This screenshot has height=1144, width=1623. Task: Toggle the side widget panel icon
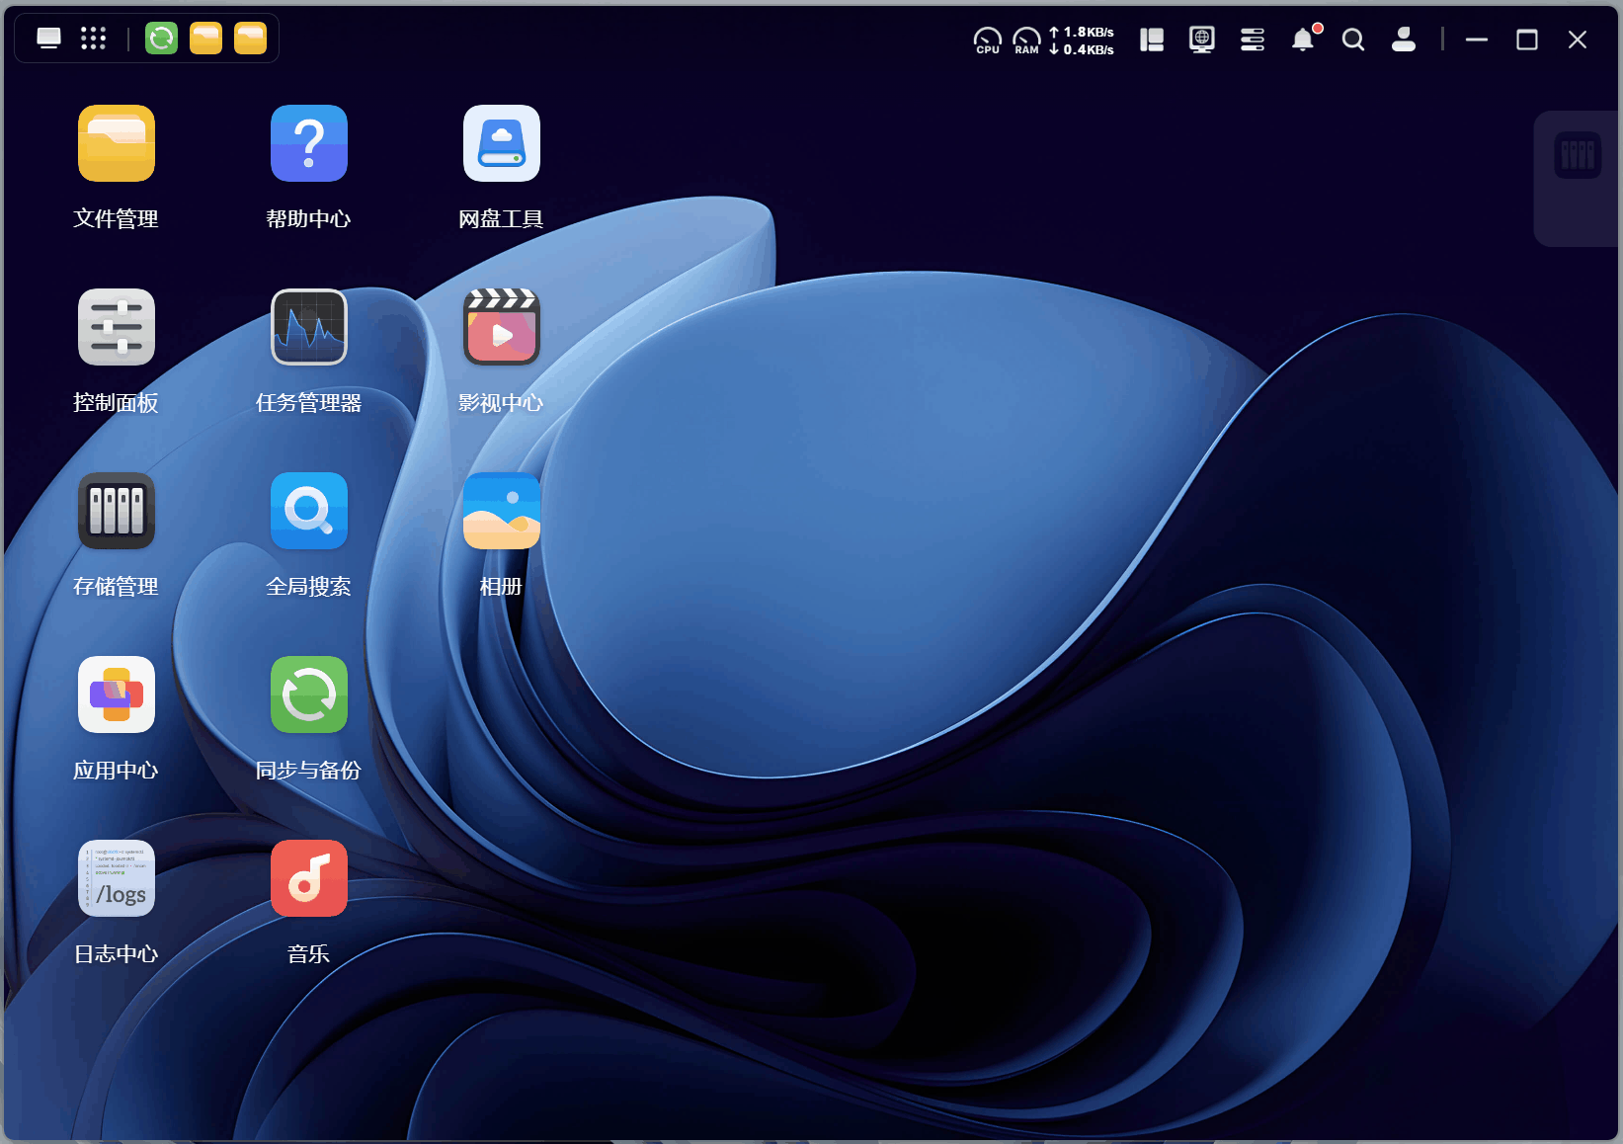pyautogui.click(x=1152, y=40)
